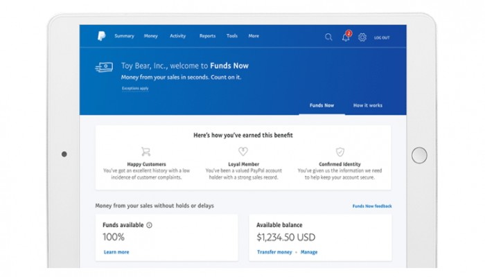Image resolution: width=485 pixels, height=277 pixels.
Task: Open the Summary menu item
Action: (x=124, y=36)
